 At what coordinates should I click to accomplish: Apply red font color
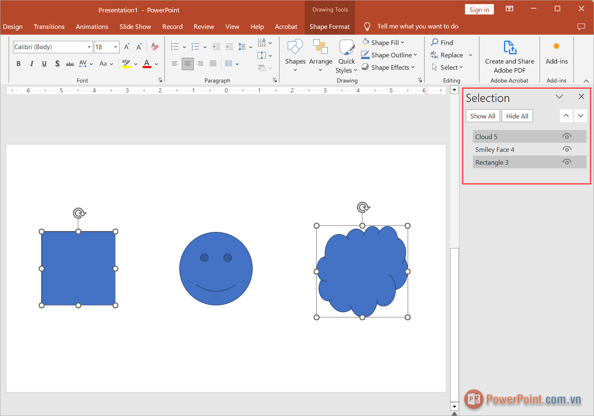point(147,64)
